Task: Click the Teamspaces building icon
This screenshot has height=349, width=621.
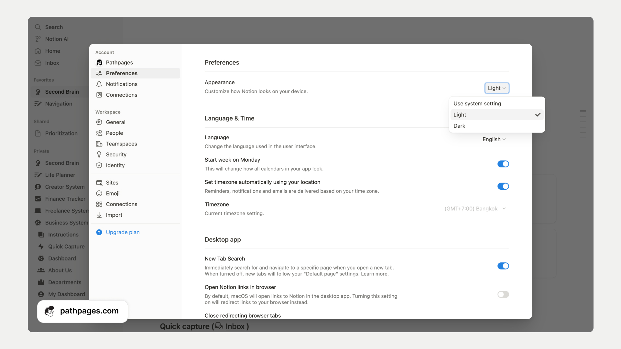Action: 99,144
